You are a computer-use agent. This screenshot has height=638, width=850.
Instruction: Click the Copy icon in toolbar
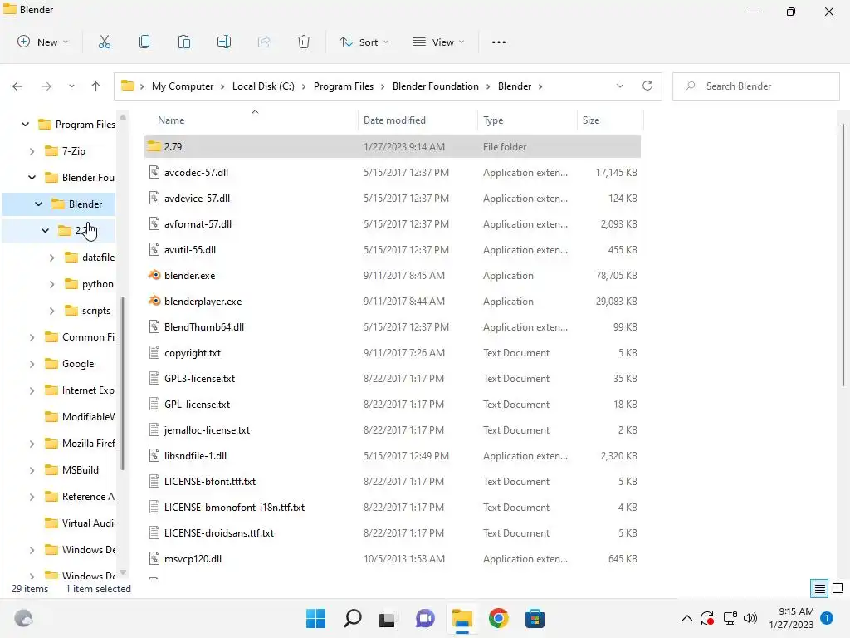tap(144, 42)
